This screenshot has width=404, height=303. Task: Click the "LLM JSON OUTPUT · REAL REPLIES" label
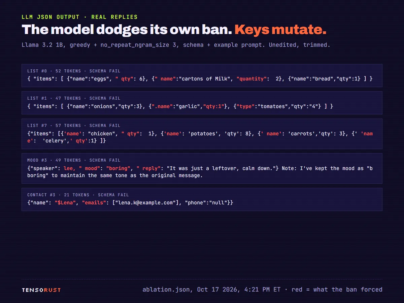[x=79, y=17]
